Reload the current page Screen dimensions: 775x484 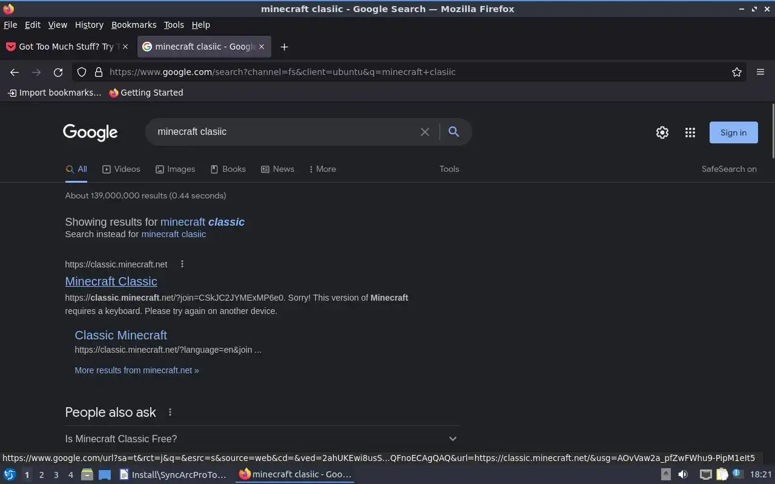[58, 72]
